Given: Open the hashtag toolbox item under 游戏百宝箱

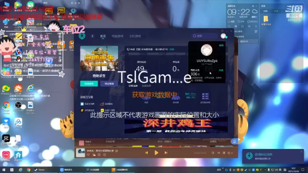Looking at the screenshot, I should click(x=87, y=110).
